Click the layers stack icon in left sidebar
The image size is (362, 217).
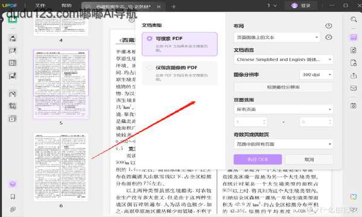(x=13, y=184)
